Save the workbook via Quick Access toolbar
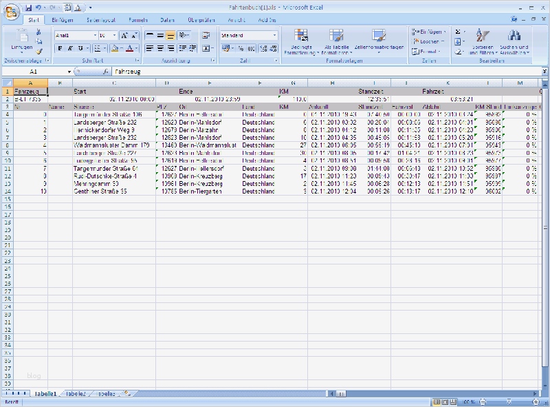 click(x=29, y=8)
